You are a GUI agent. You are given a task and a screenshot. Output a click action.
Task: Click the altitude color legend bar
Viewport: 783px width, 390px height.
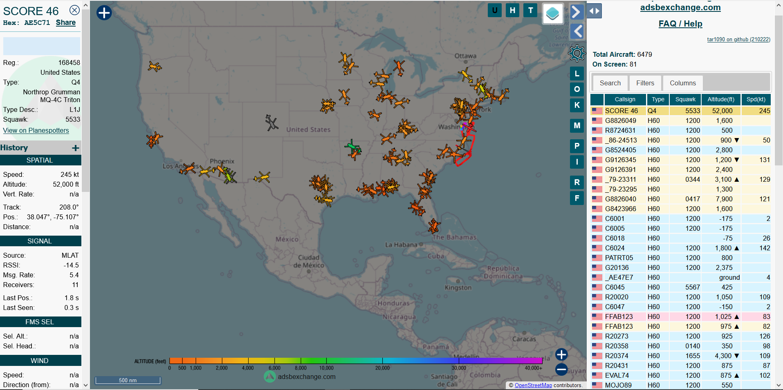click(x=356, y=361)
